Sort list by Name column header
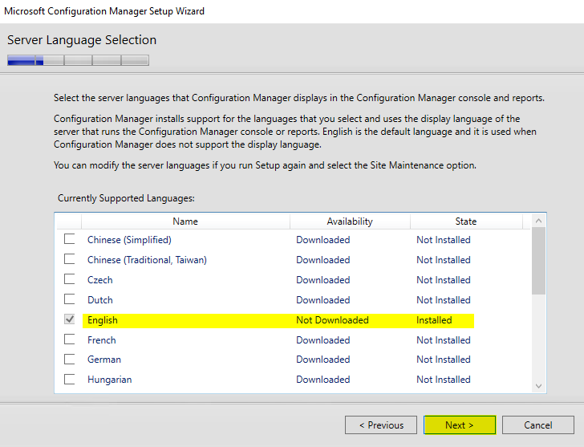 [x=185, y=221]
